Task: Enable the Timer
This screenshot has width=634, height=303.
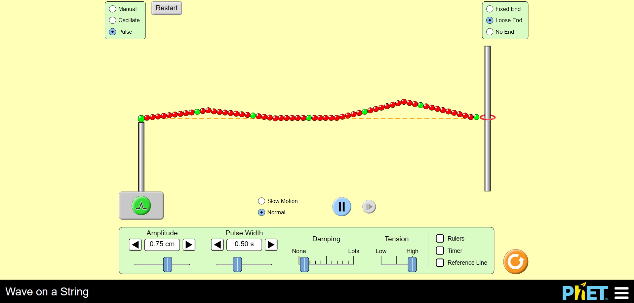Action: (440, 251)
